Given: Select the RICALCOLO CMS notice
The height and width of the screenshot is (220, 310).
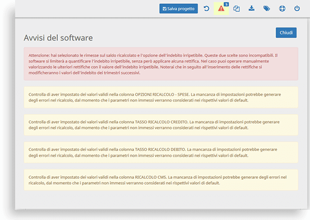Looking at the screenshot, I should [161, 180].
